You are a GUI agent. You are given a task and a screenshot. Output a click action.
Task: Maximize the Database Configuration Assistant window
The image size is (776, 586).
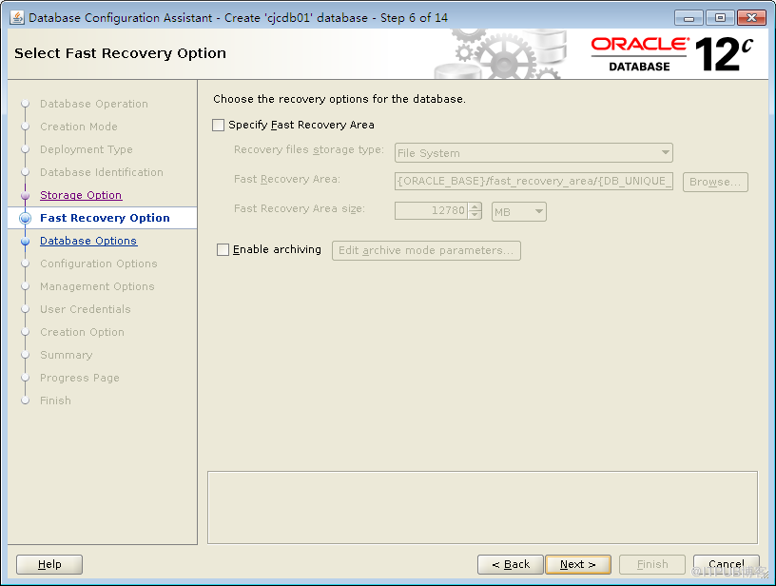click(x=720, y=18)
